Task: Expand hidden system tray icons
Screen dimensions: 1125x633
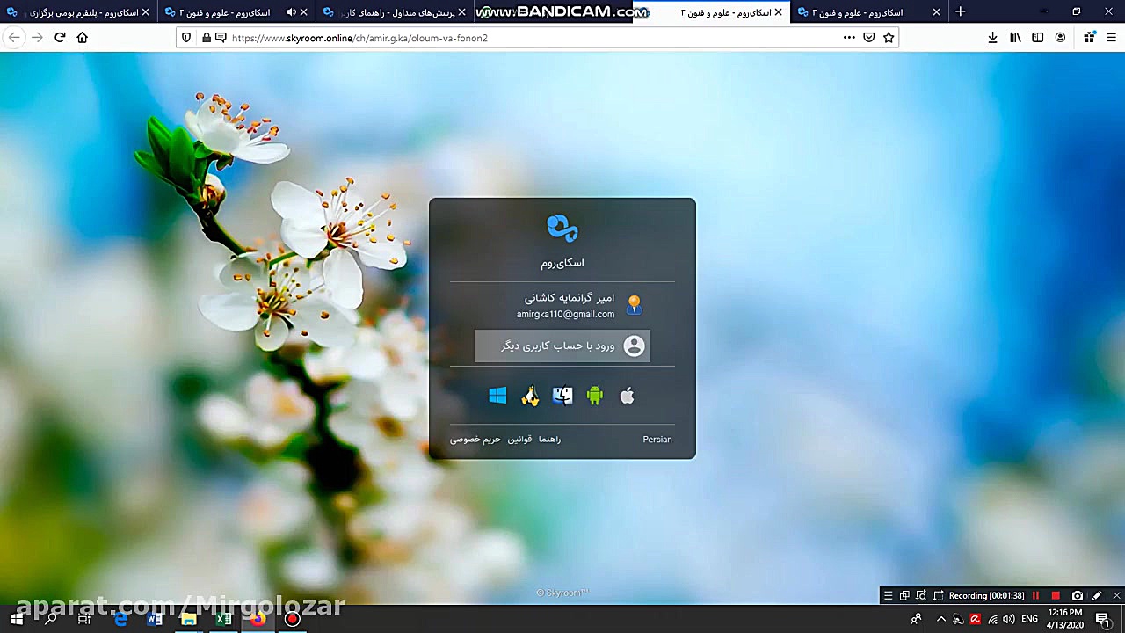Action: point(941,619)
